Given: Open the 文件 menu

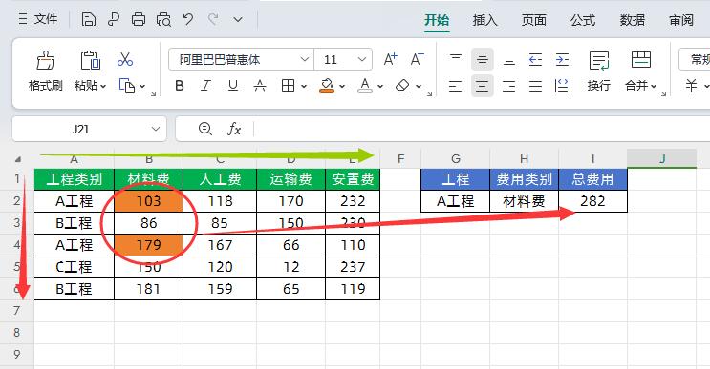Looking at the screenshot, I should (x=38, y=19).
